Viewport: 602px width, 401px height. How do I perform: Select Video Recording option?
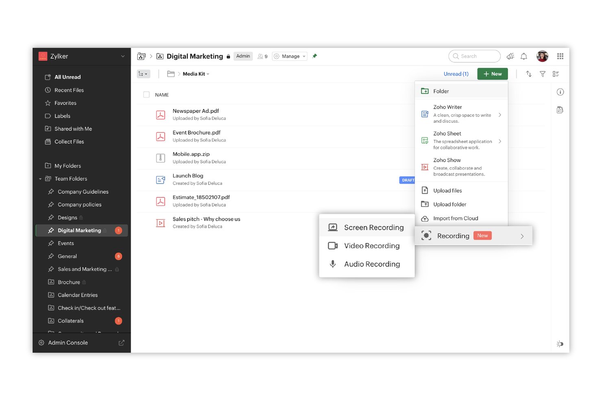click(x=367, y=246)
